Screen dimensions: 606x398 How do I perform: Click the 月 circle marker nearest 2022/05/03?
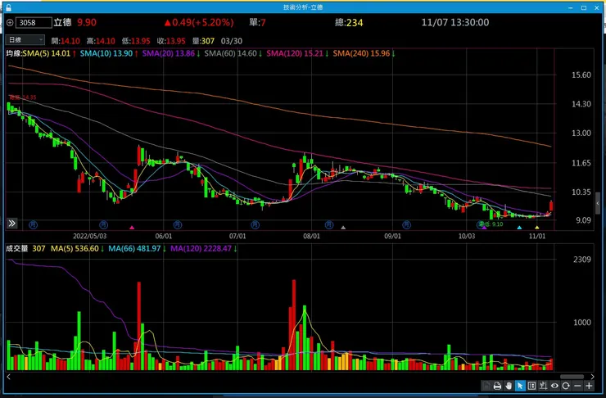click(103, 224)
